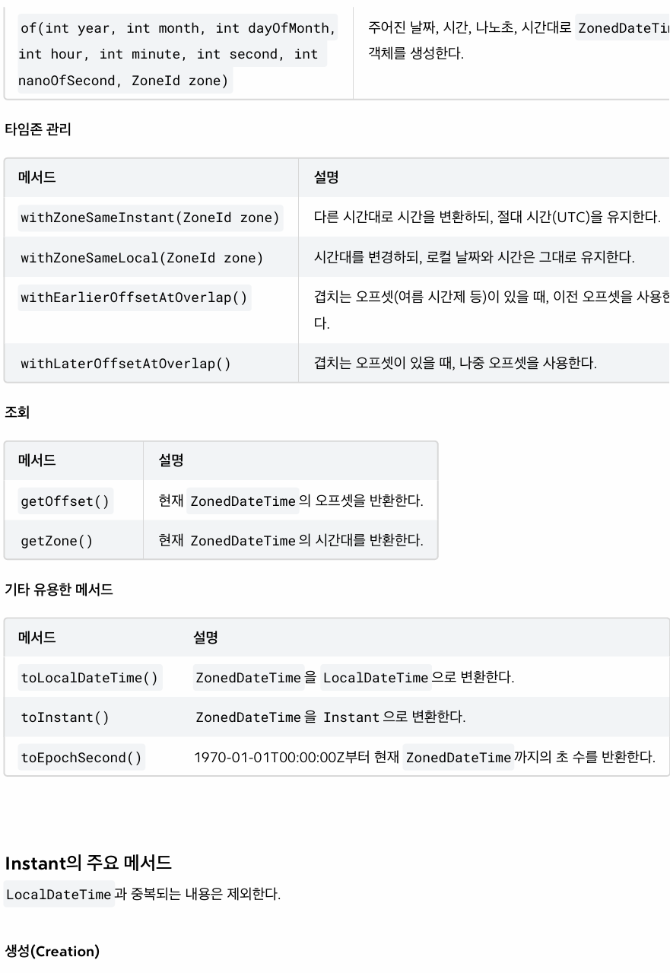Click the withLaterOffsetAtOverlap() method entry
Image resolution: width=670 pixels, height=973 pixels.
(x=125, y=364)
